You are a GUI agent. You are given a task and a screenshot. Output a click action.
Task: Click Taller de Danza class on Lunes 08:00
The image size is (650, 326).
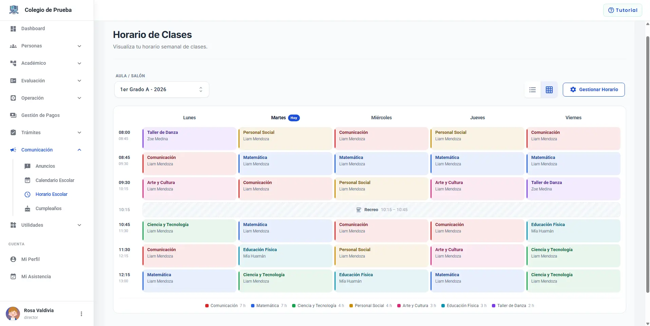189,139
